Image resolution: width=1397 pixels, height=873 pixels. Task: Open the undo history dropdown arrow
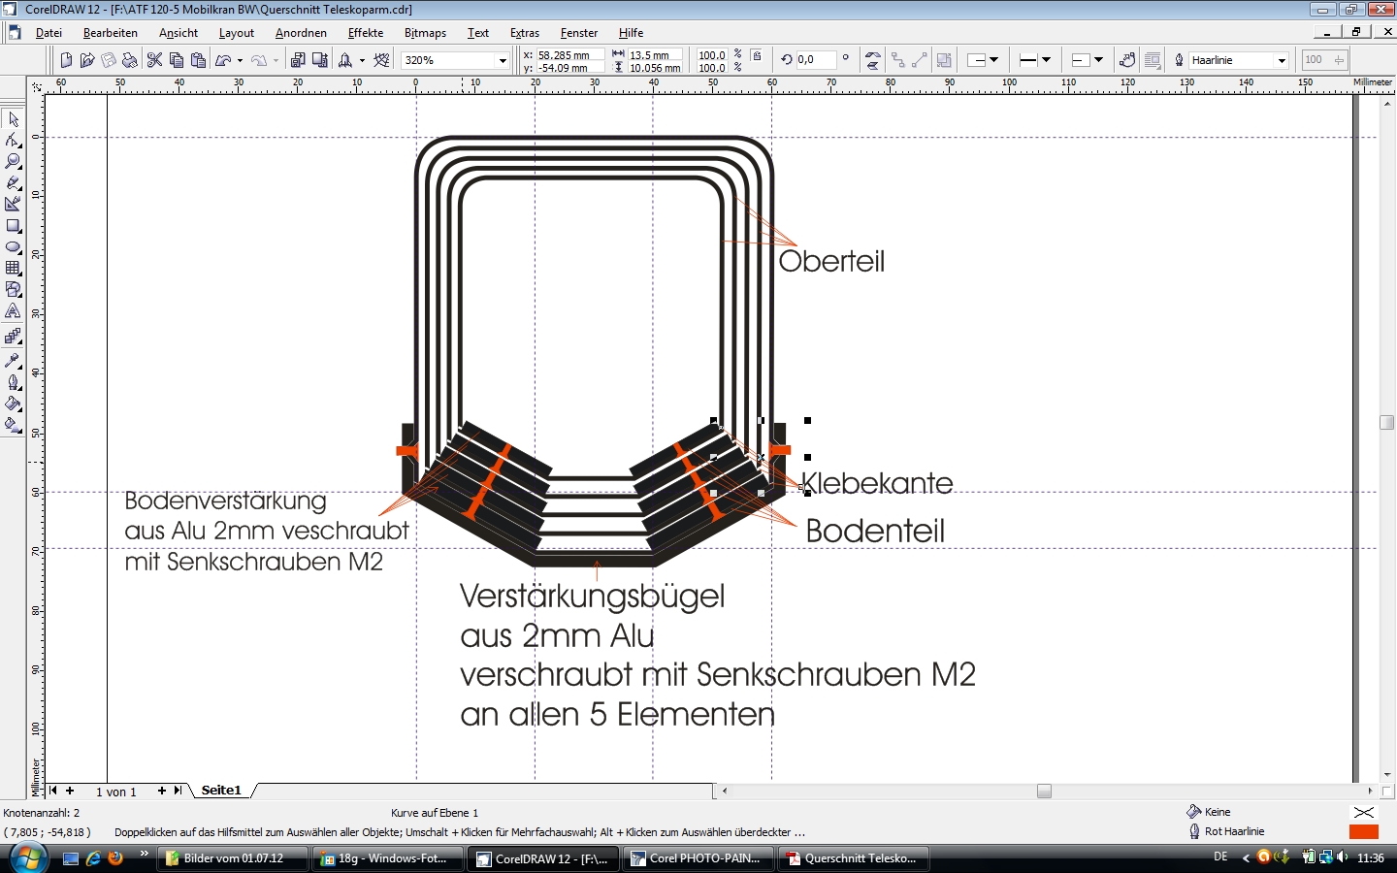[240, 60]
